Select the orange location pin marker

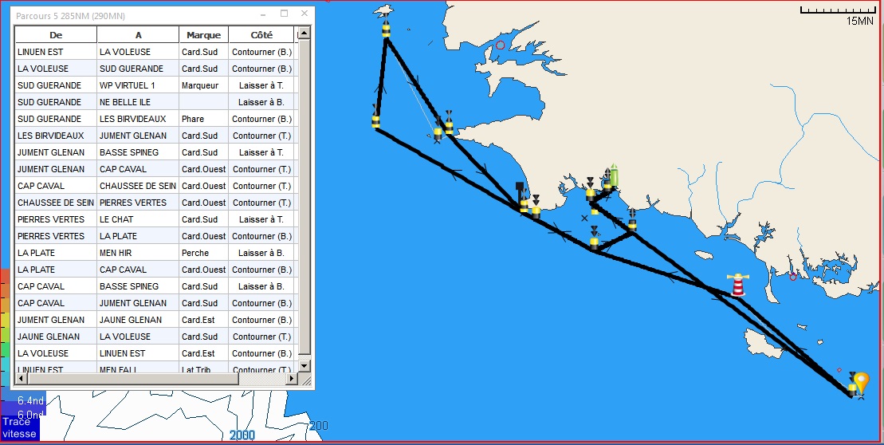[861, 383]
